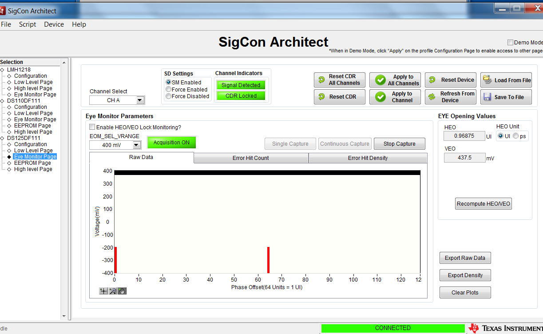Open DS125DF111 Low Level Page
The height and width of the screenshot is (334, 543).
(33, 151)
